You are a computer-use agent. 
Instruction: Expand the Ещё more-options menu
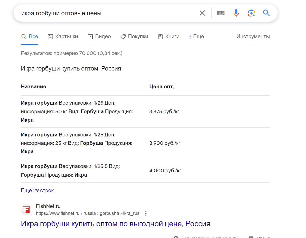[x=196, y=37]
